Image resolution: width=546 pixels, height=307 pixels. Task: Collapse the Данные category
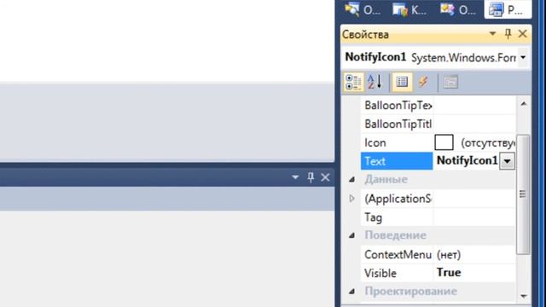351,179
